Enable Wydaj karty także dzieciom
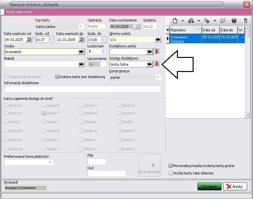 coord(171,173)
